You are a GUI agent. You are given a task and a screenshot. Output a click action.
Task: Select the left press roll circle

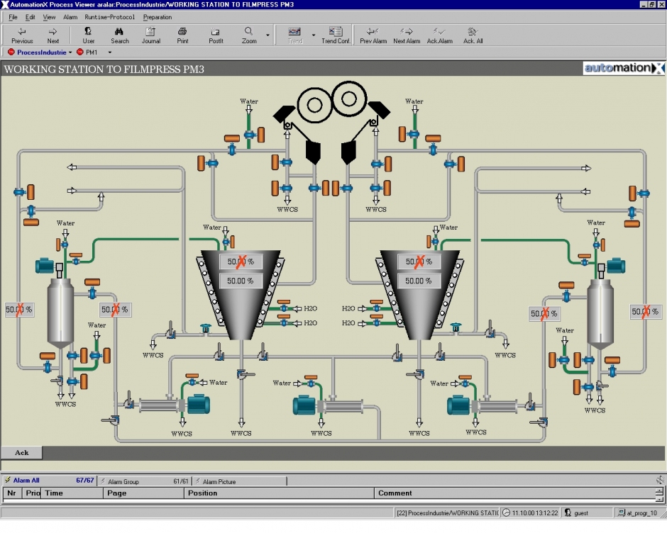point(314,105)
